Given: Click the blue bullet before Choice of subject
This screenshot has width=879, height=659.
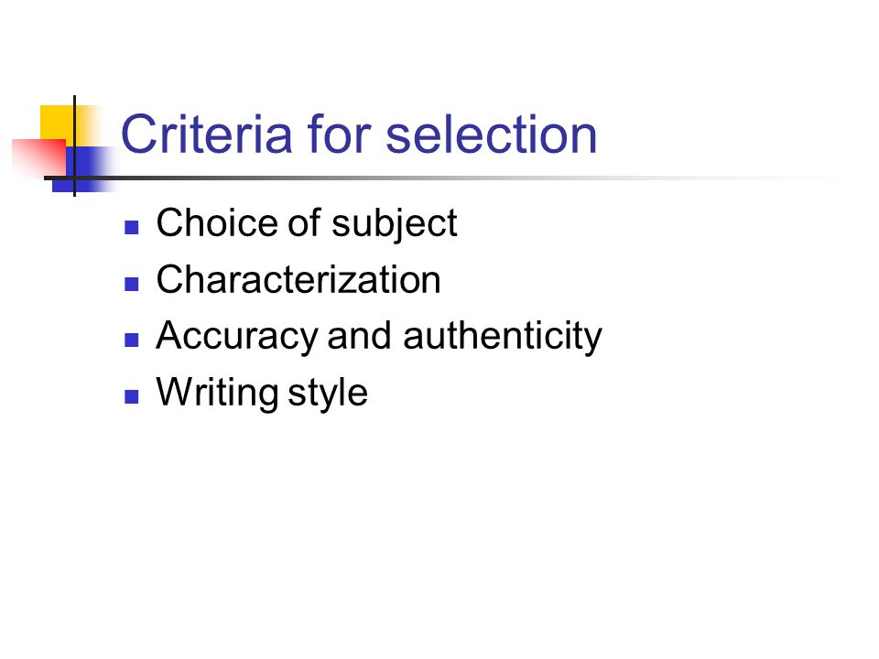Looking at the screenshot, I should [131, 227].
